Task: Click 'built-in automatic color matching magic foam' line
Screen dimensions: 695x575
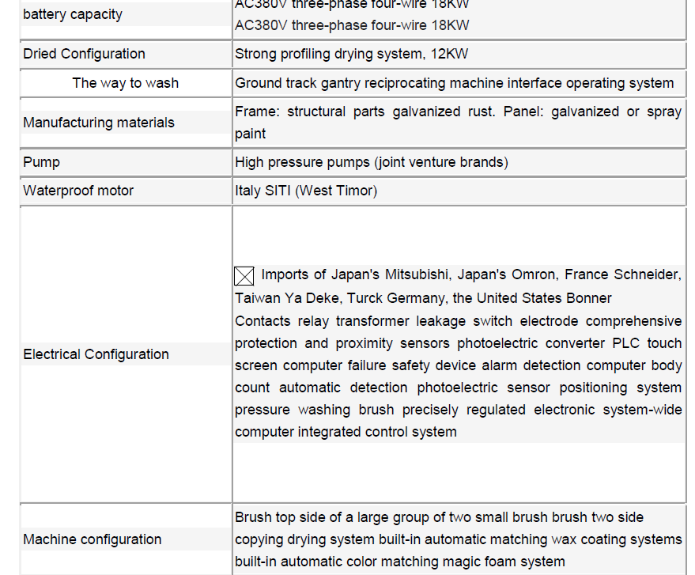Action: 399,562
